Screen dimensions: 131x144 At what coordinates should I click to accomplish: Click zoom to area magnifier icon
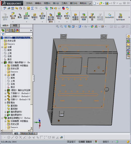61,27
